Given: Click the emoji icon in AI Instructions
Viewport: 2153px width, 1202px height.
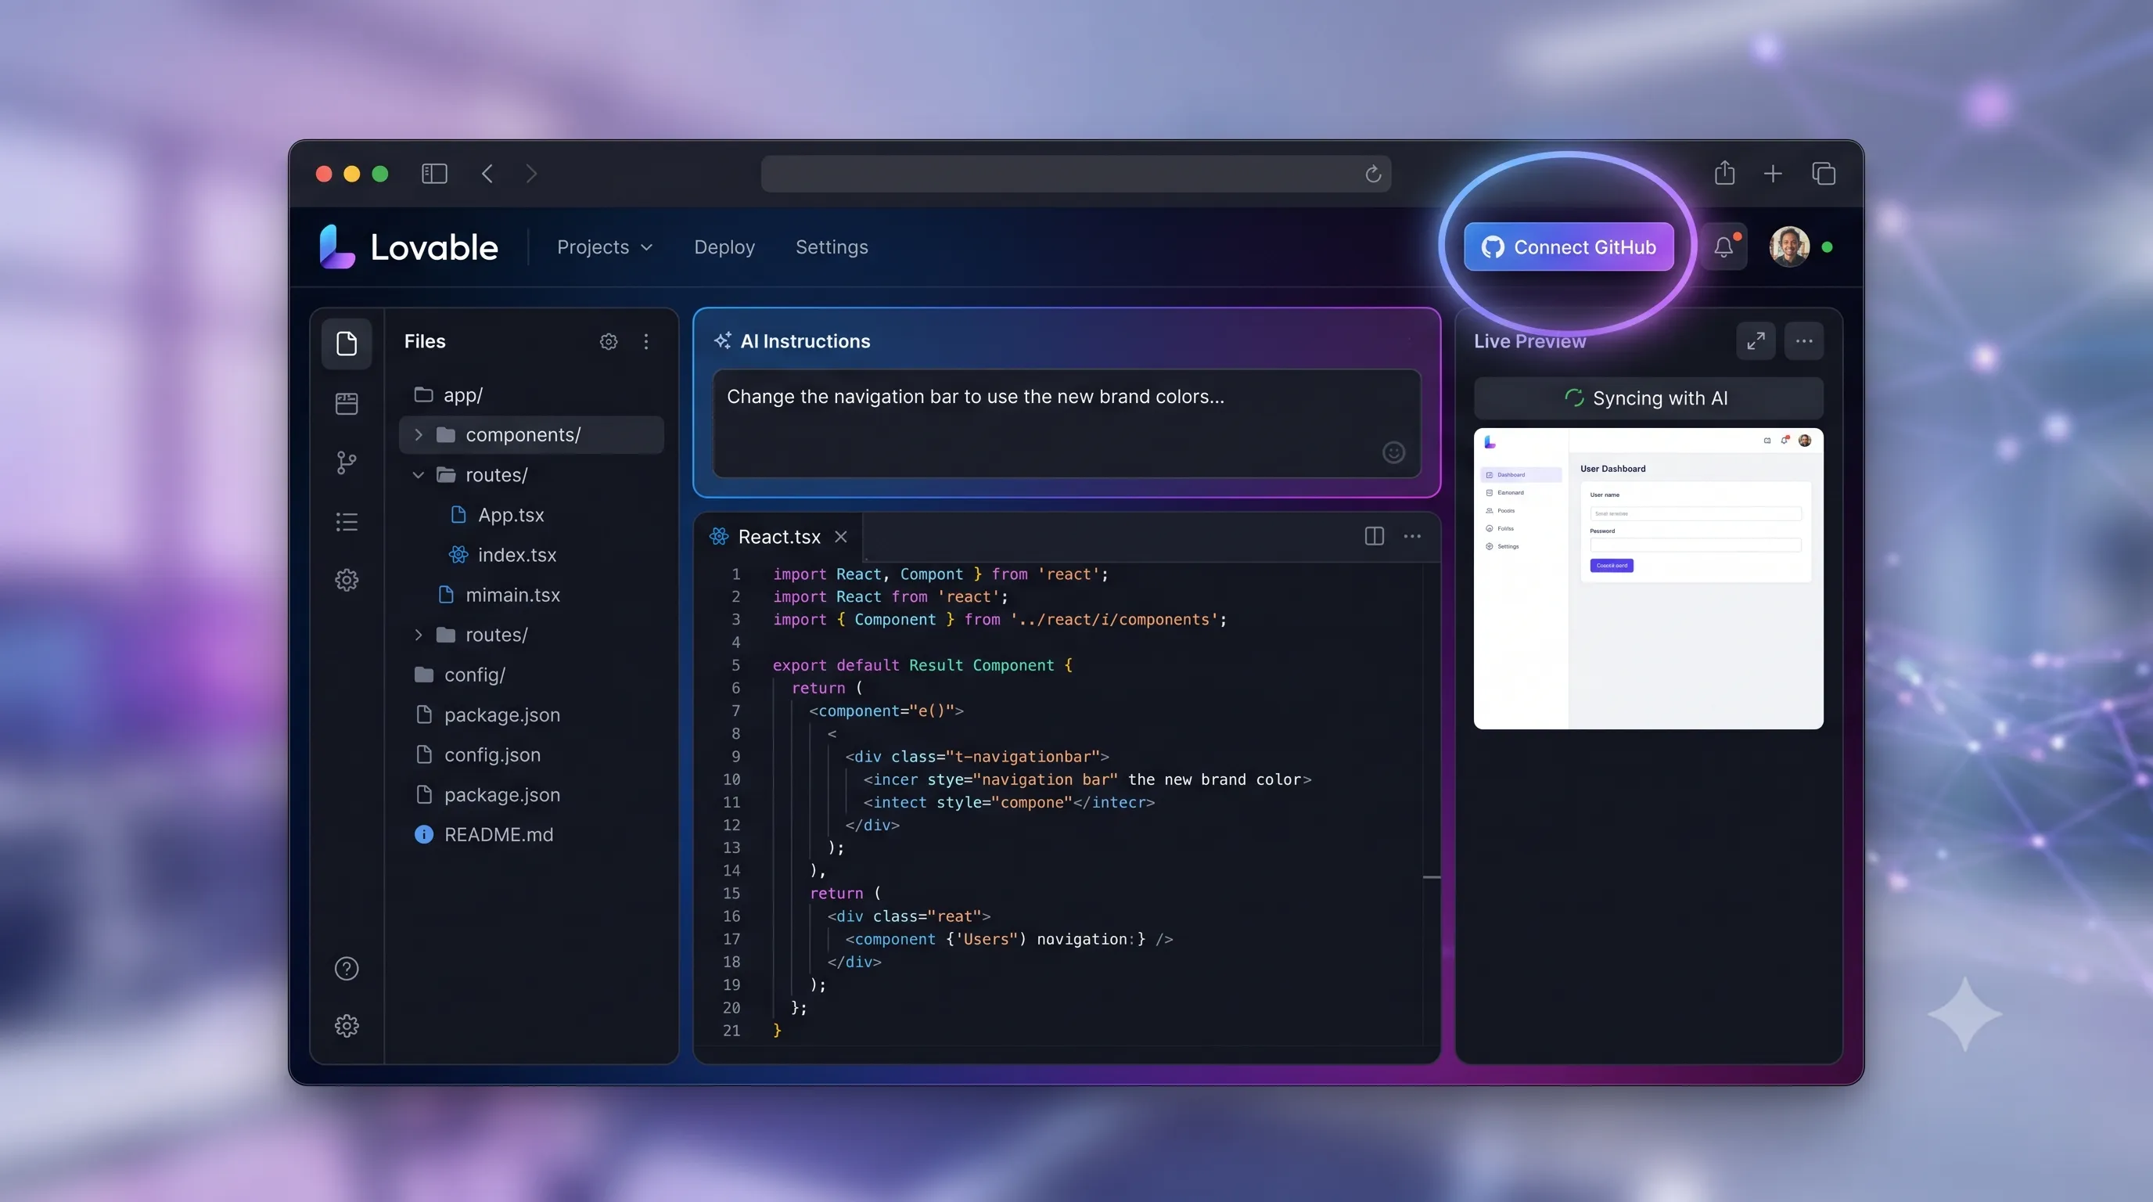Looking at the screenshot, I should (1393, 452).
